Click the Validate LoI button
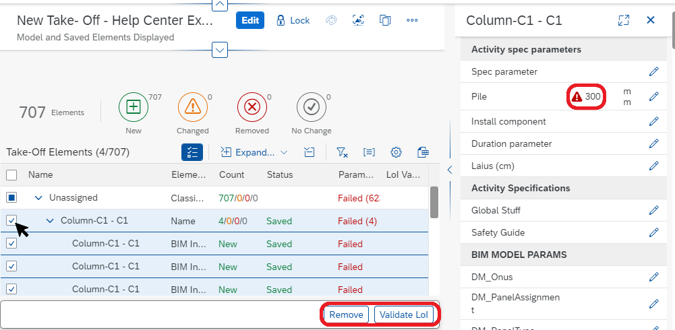This screenshot has width=675, height=330. tap(404, 315)
